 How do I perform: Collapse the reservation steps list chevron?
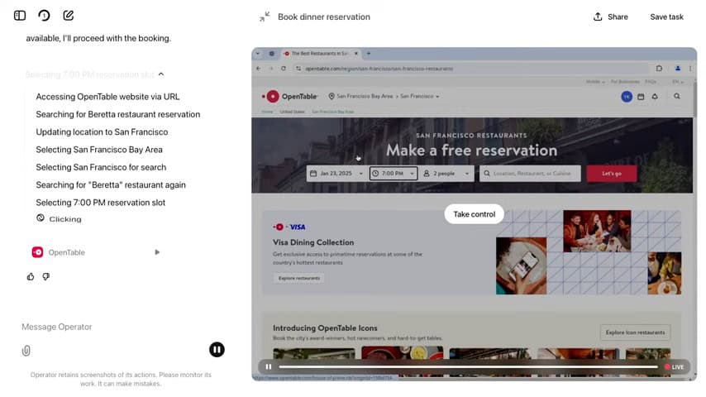pos(161,74)
